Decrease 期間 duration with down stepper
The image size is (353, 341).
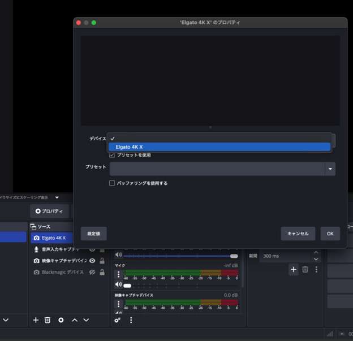coord(316,259)
